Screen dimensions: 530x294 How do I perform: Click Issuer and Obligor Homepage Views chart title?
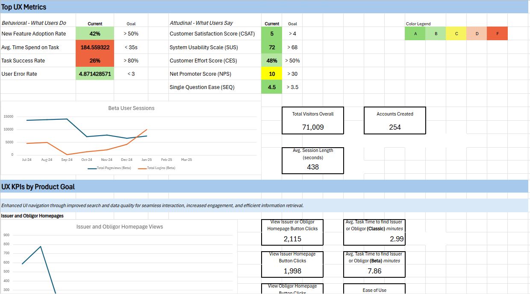120,227
